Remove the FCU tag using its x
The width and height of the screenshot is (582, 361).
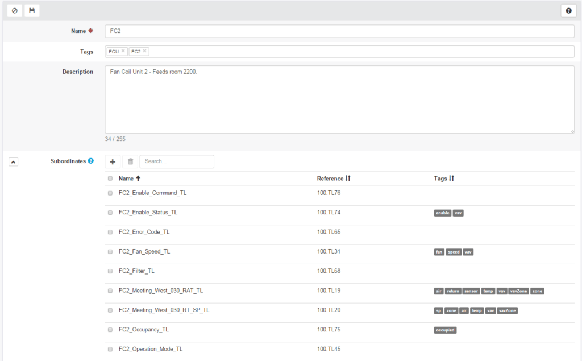pyautogui.click(x=123, y=51)
